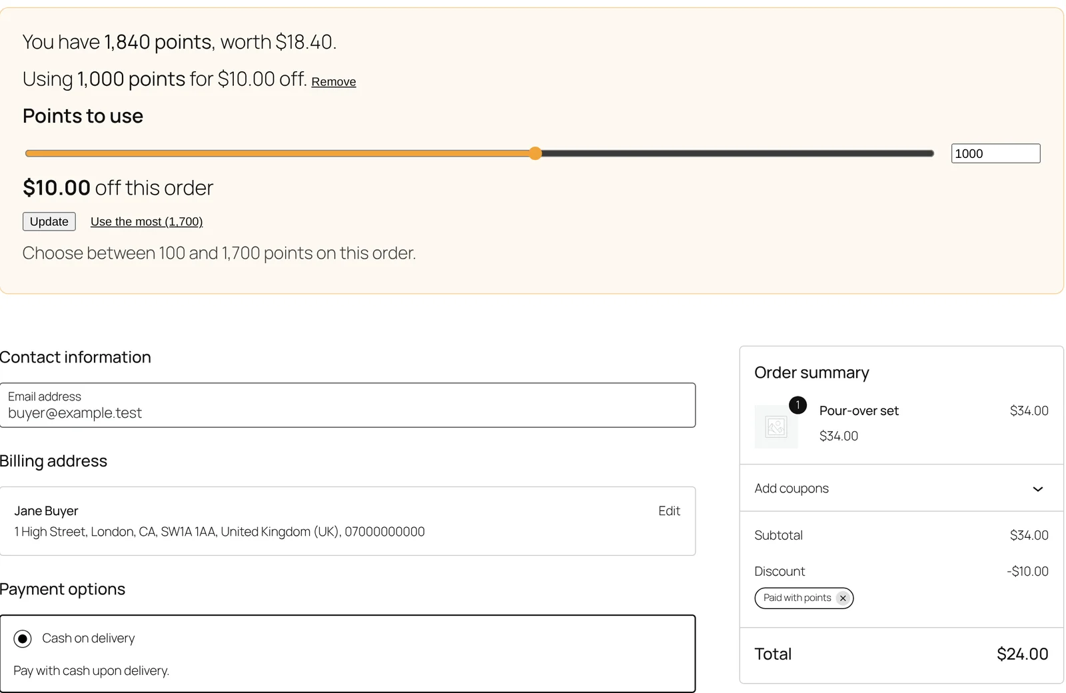This screenshot has height=693, width=1066.
Task: Click 'Pay with cash upon delivery.' text
Action: pos(91,671)
